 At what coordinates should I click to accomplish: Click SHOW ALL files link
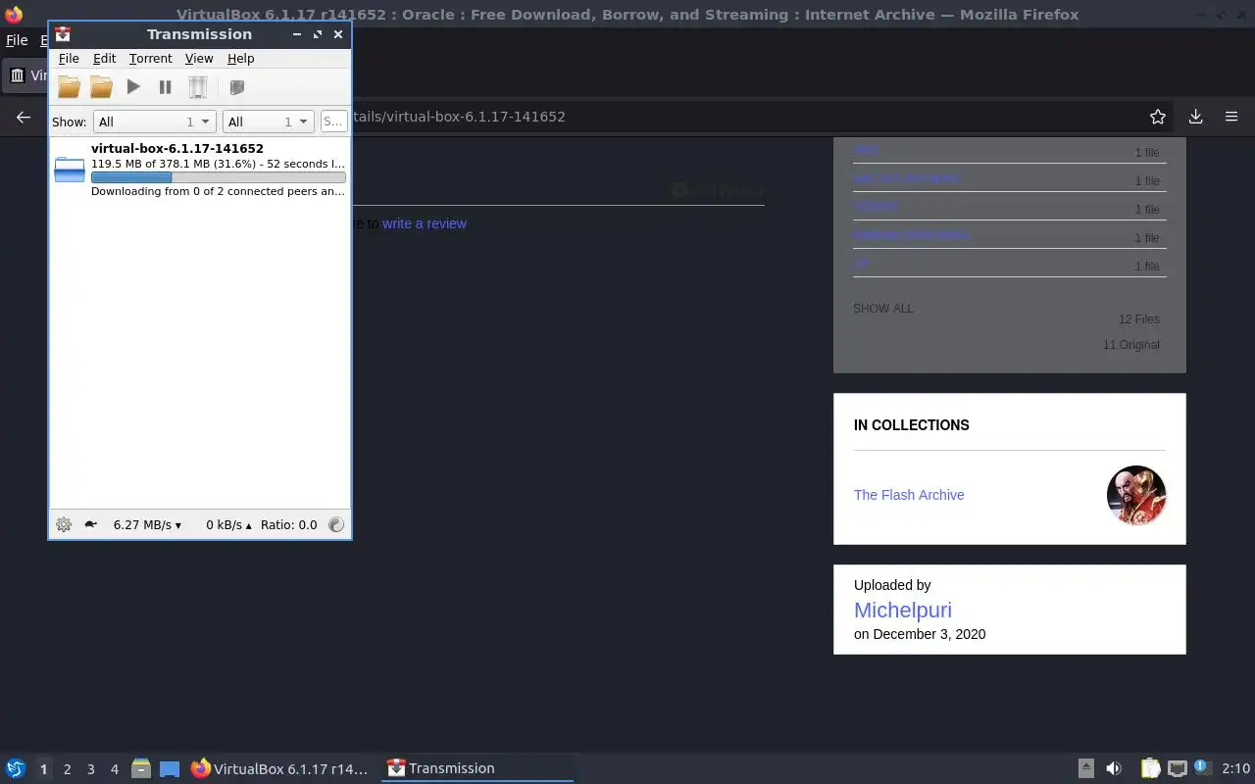[882, 308]
